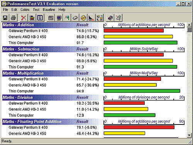Click the bar chart results icon
The width and height of the screenshot is (193, 145).
[x=32, y=18]
